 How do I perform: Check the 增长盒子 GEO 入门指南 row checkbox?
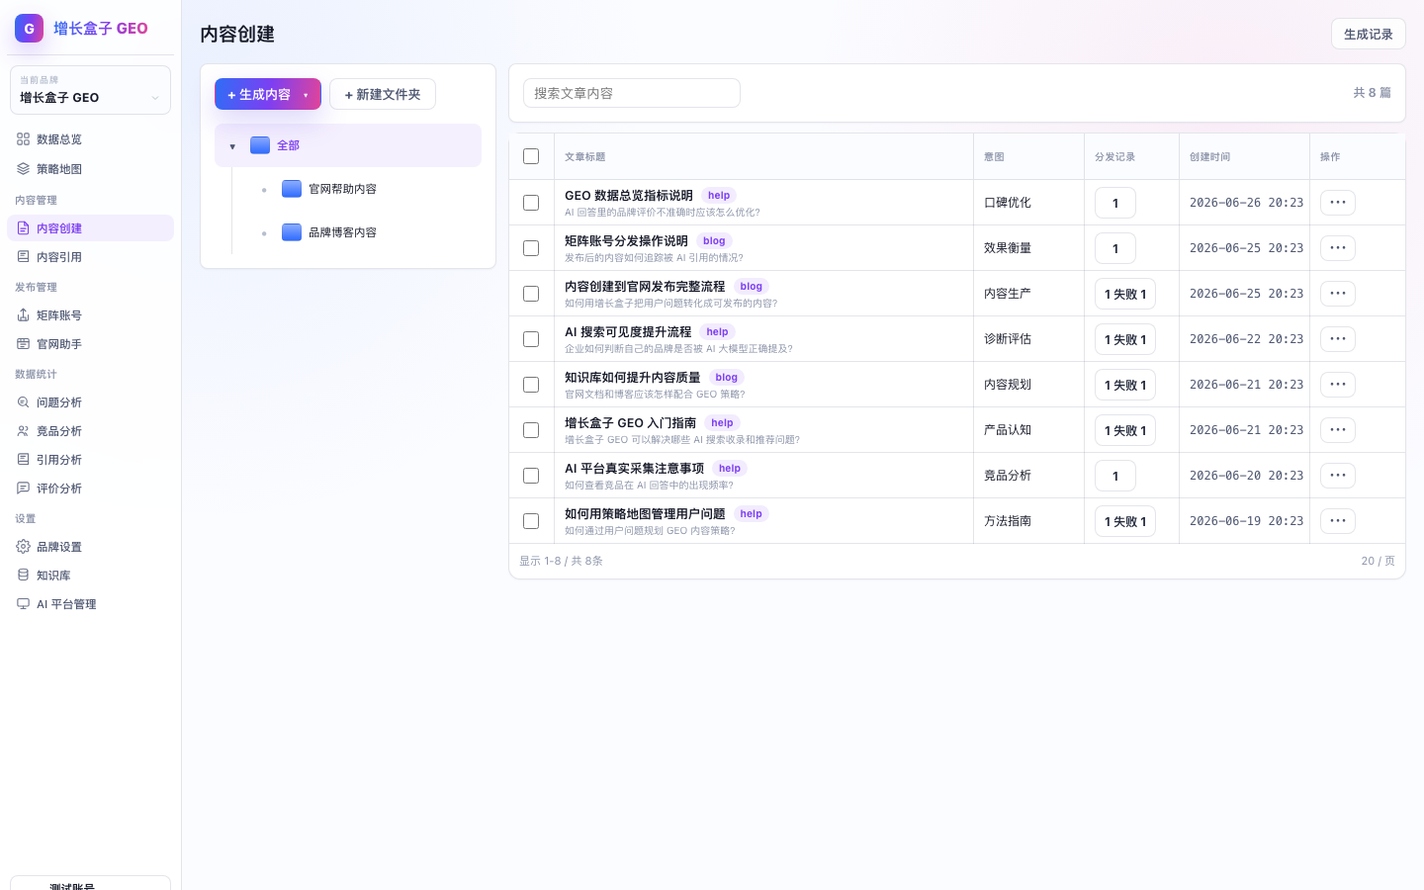[531, 430]
